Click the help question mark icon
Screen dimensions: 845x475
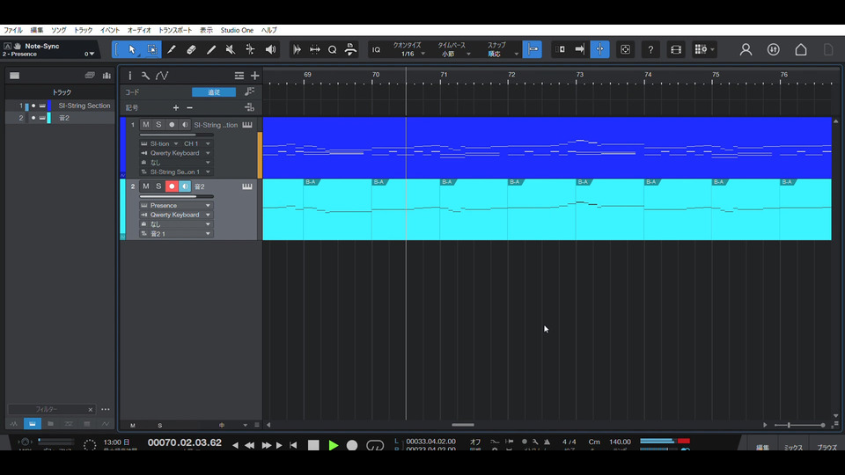point(650,50)
